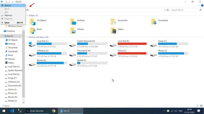Select the System Reserved (D:) drive icon

(73, 45)
